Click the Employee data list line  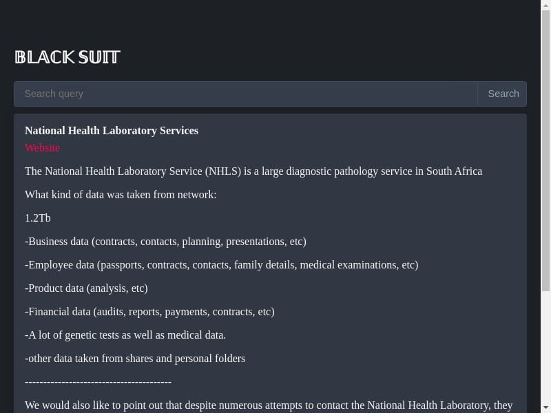pos(221,265)
